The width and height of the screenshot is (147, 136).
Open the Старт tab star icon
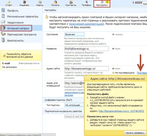[9, 2]
